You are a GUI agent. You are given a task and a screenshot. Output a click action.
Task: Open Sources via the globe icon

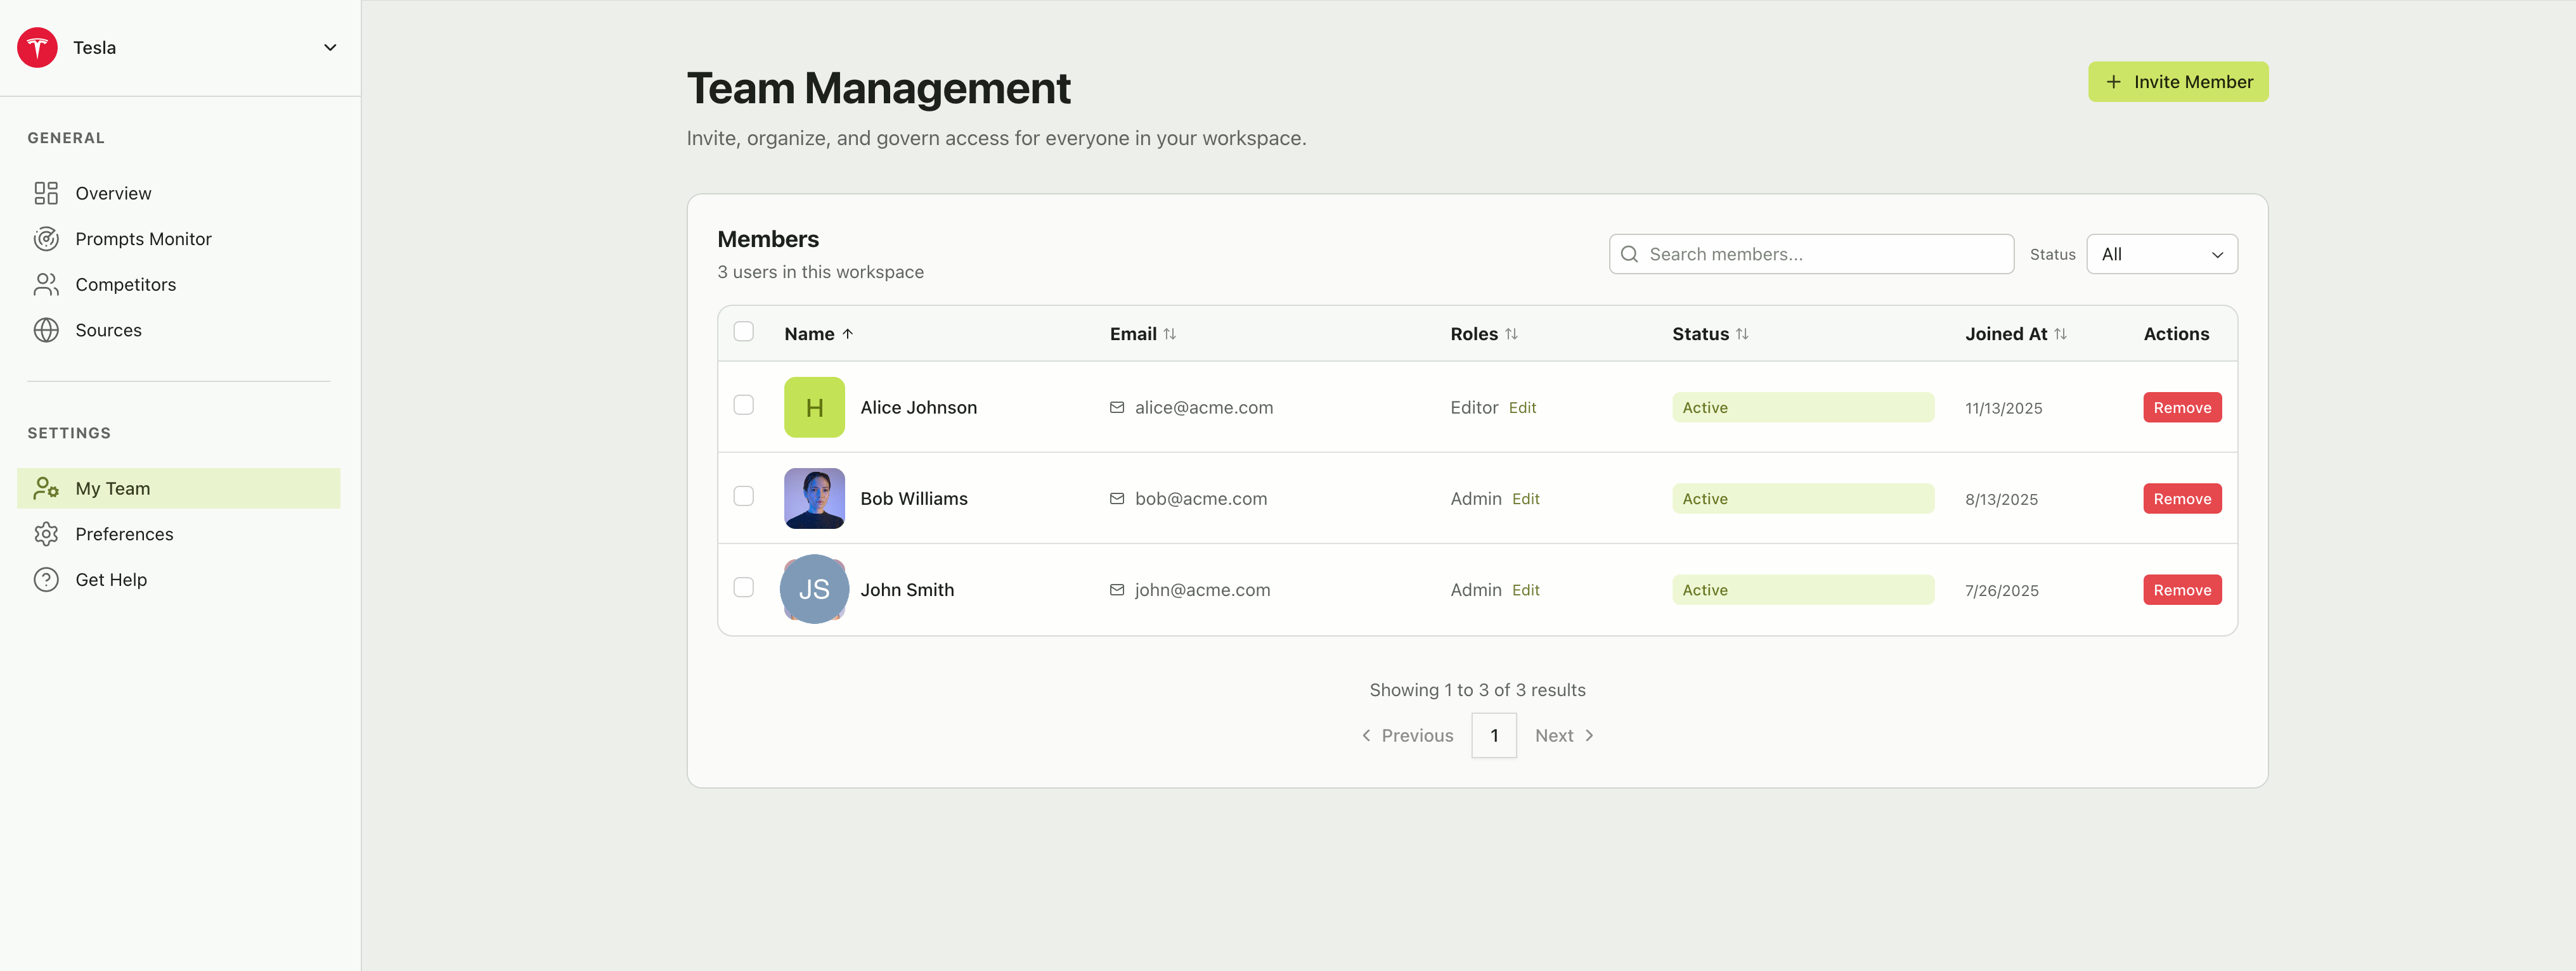point(46,329)
